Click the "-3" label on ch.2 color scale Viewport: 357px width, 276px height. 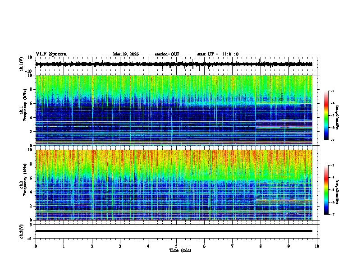click(332, 166)
